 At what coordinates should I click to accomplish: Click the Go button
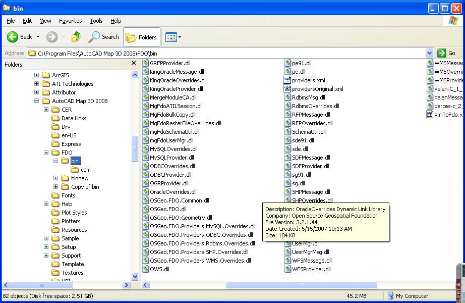(446, 53)
